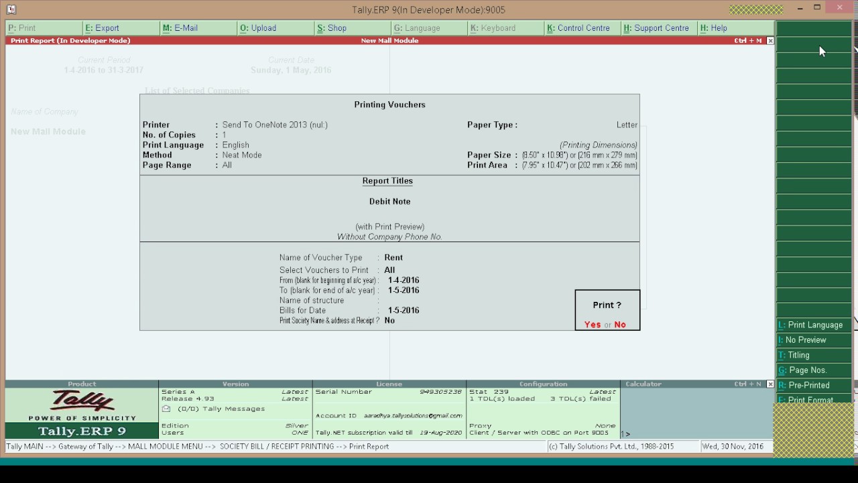This screenshot has height=483, width=858.
Task: Click the Report Titles heading
Action: [387, 181]
